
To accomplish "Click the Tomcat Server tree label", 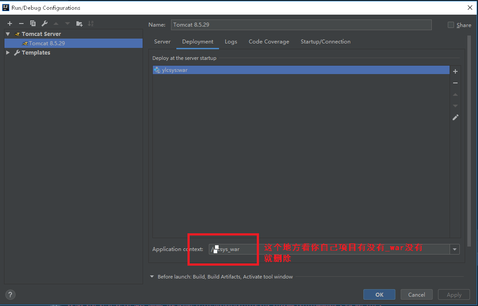I will (41, 34).
